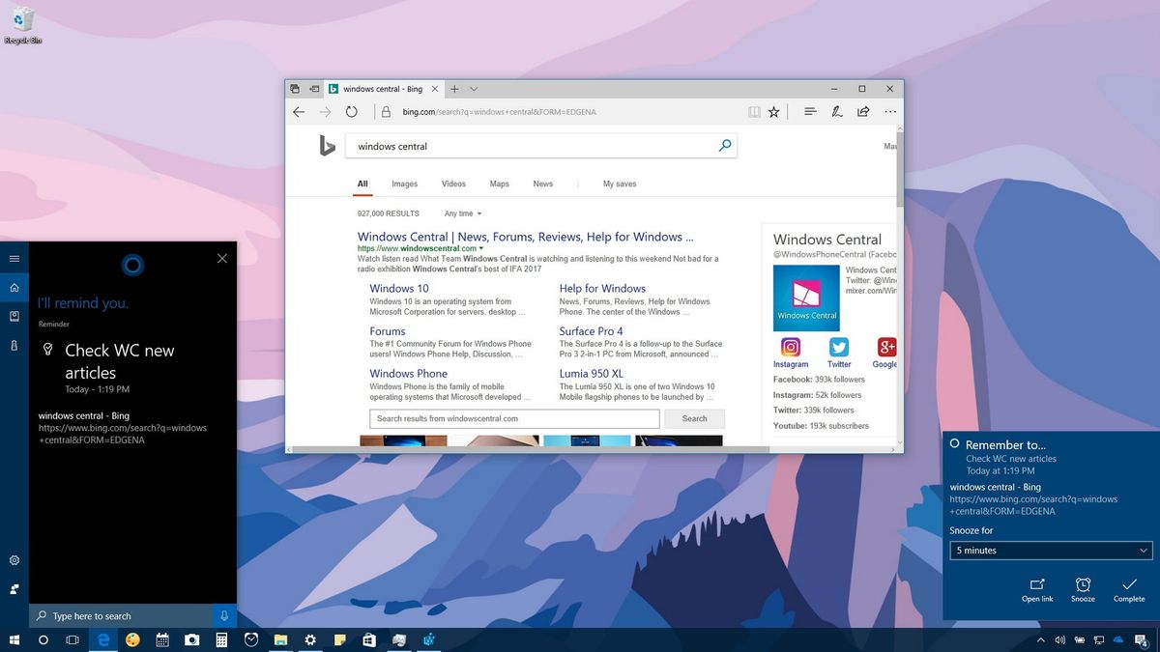Open Cortana Settings gear icon
Image resolution: width=1160 pixels, height=652 pixels.
pos(14,560)
